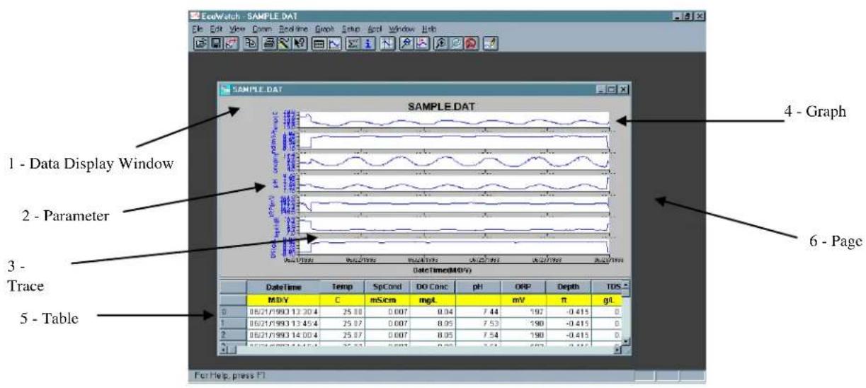Click the M/D/Y units cell
This screenshot has width=866, height=388.
(282, 299)
